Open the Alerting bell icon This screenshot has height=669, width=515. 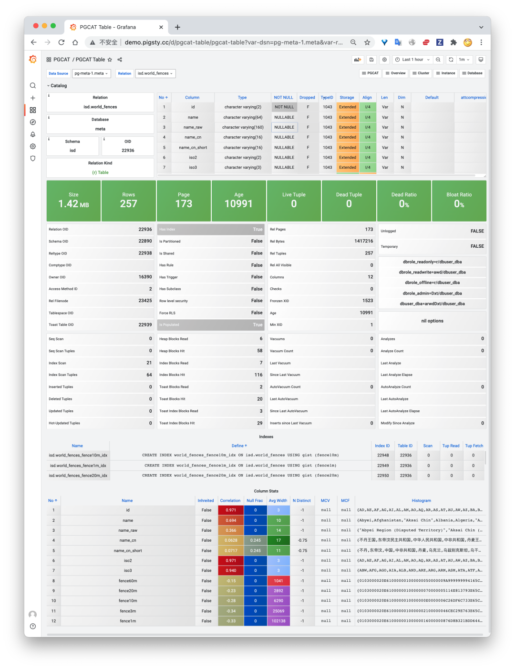pyautogui.click(x=32, y=134)
